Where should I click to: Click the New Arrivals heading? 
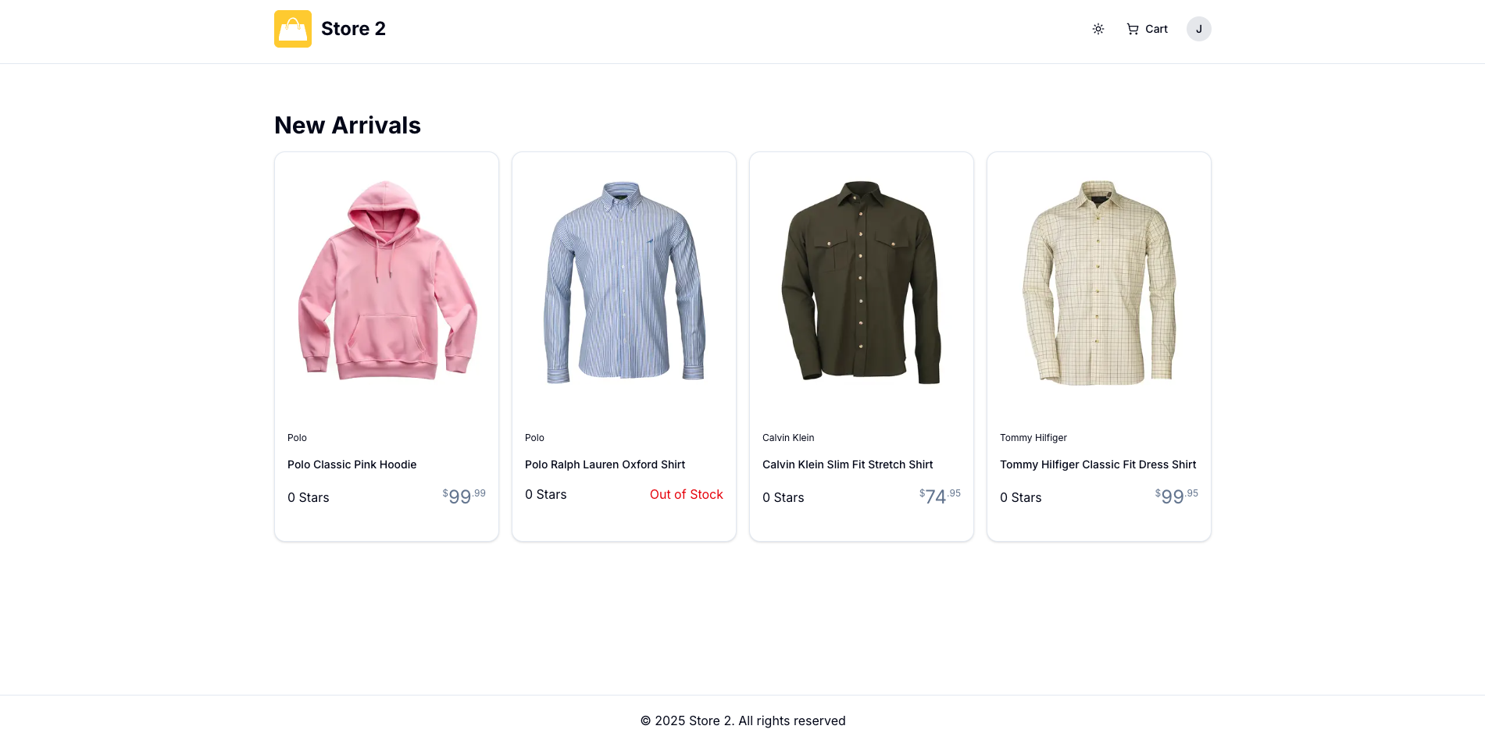348,125
